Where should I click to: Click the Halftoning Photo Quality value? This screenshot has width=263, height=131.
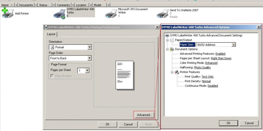click(x=202, y=67)
